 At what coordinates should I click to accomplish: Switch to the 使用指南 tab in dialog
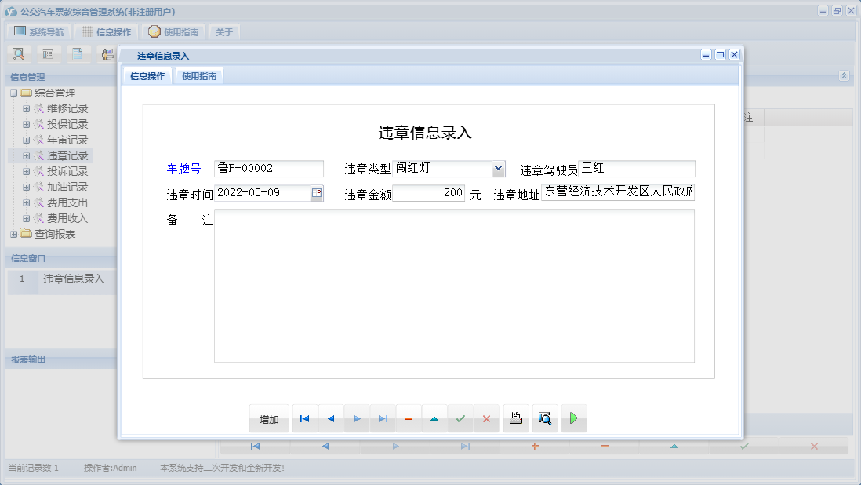[199, 76]
